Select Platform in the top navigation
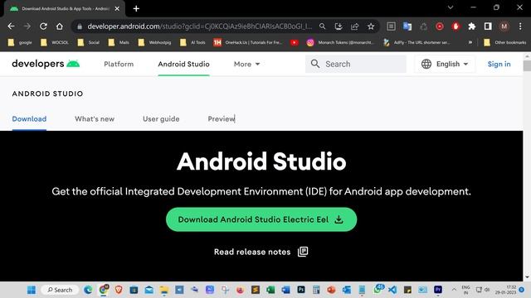 point(119,64)
